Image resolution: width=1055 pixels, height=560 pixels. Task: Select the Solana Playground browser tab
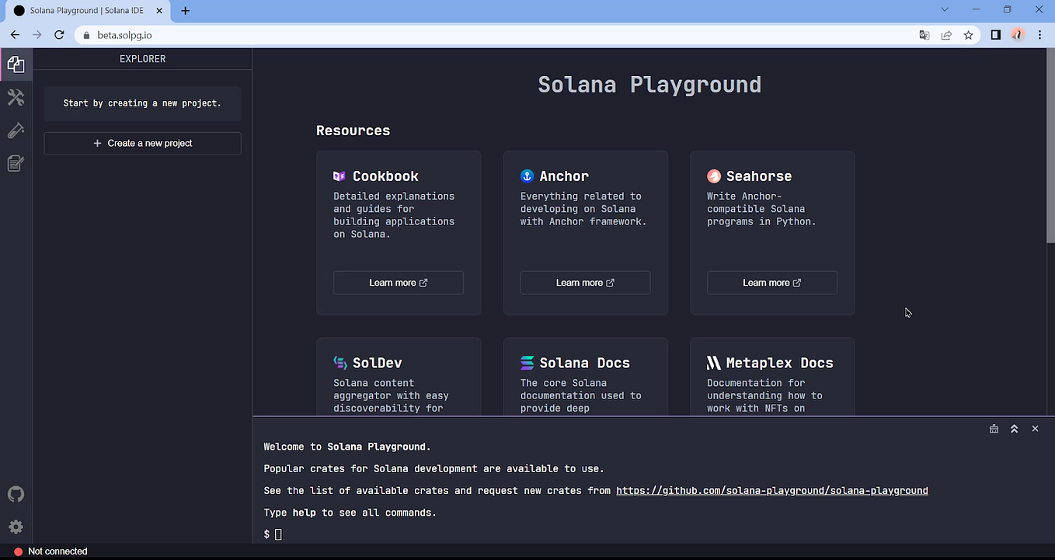[x=85, y=11]
